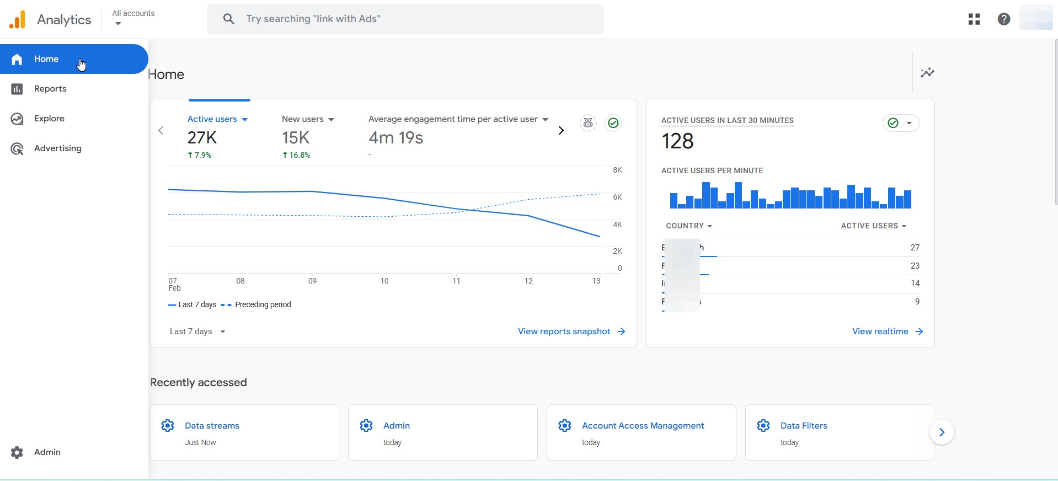Click the Advertising target icon
This screenshot has height=481, width=1058.
click(17, 148)
